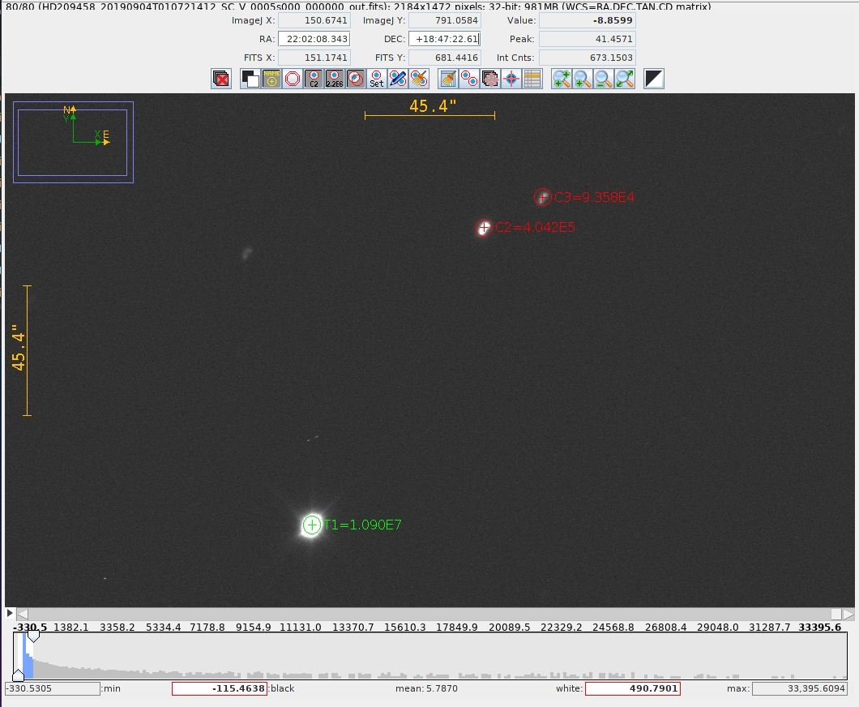Click zoom-to-fit magnifier with green arrows
The height and width of the screenshot is (707, 859).
click(625, 79)
